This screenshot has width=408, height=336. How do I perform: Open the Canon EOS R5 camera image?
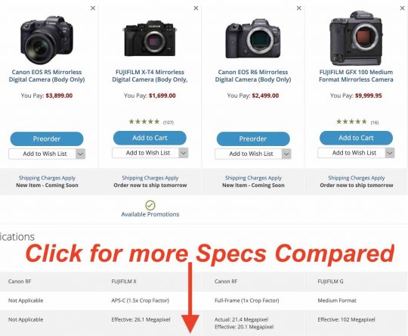tap(47, 39)
